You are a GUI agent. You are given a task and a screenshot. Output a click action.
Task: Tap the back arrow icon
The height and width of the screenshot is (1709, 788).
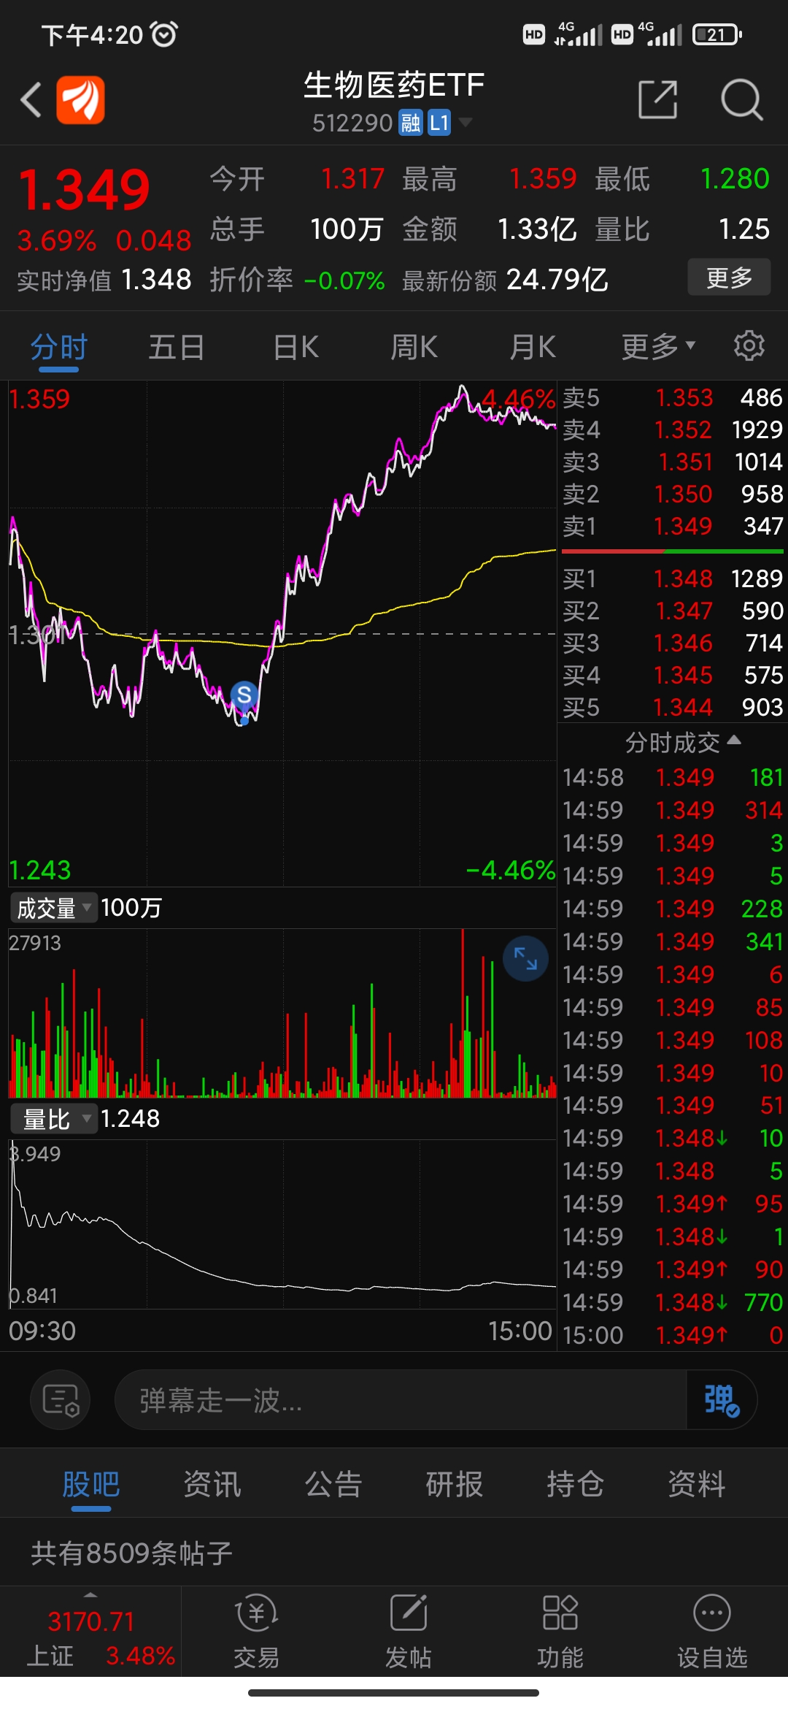31,100
